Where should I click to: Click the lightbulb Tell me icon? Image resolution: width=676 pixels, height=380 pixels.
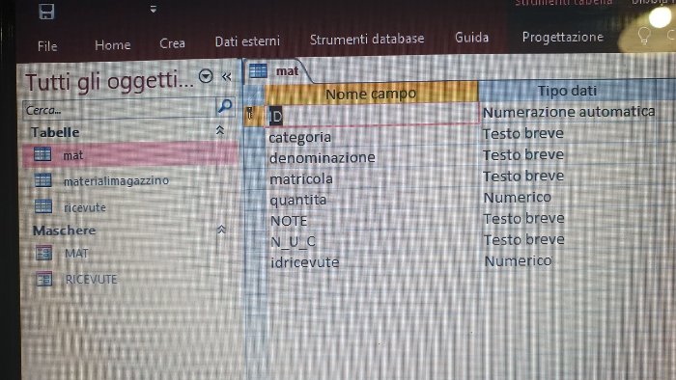(x=644, y=36)
